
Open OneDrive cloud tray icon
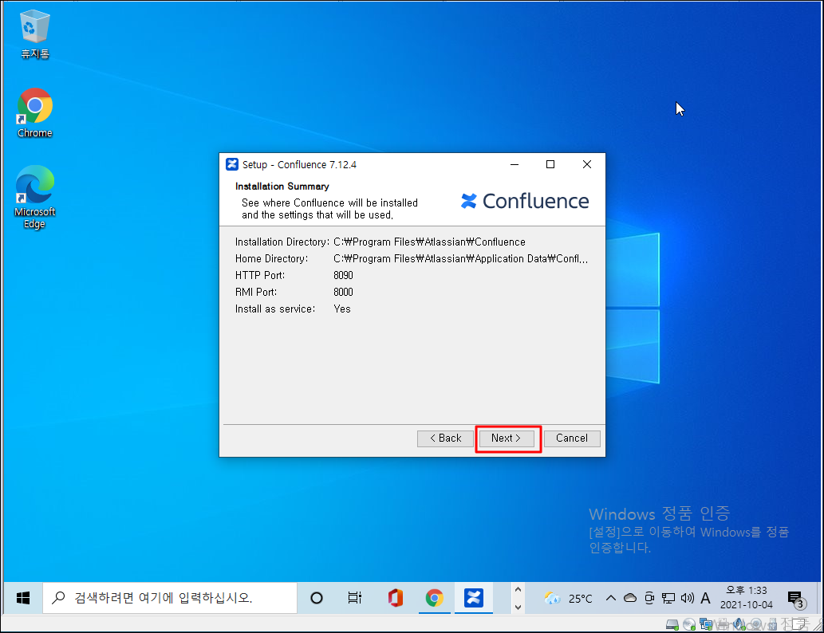click(630, 598)
